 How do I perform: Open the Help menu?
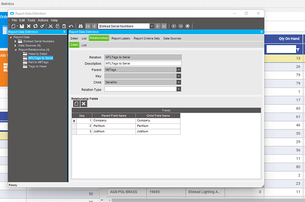[54, 20]
